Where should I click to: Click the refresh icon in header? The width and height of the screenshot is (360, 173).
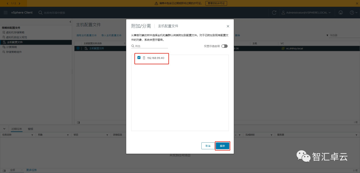274,13
